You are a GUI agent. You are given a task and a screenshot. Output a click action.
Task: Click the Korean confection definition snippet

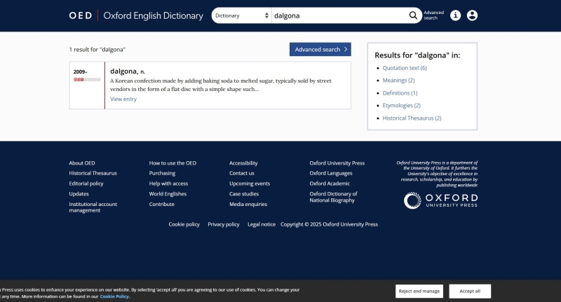pos(221,85)
